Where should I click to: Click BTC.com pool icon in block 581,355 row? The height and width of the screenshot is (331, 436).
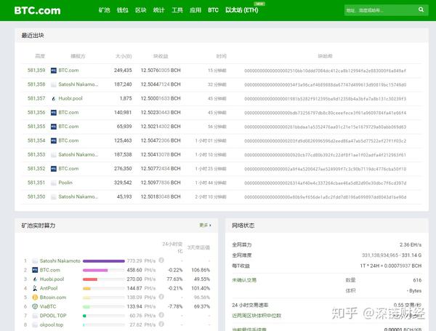(54, 127)
